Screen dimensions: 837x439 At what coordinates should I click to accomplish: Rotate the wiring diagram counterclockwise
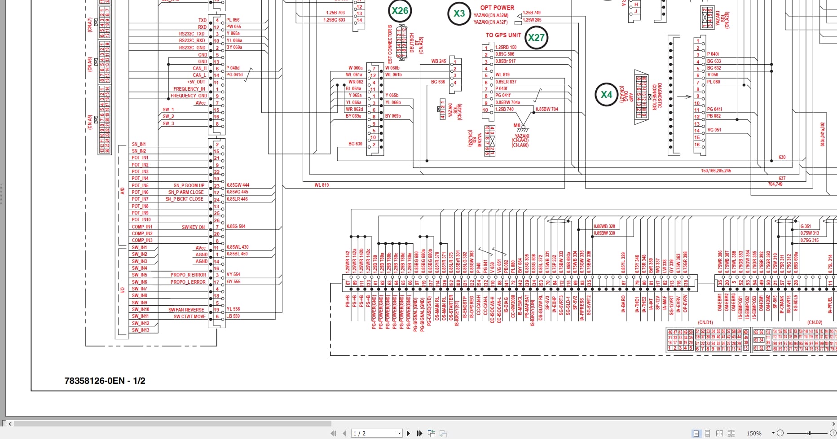tap(432, 433)
